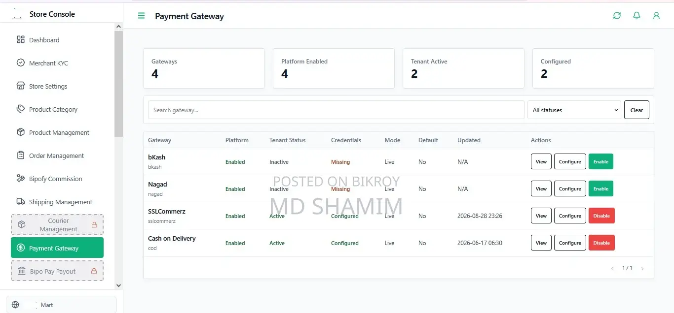Screen dimensions: 674x313
Task: Enable the Nagad gateway
Action: [x=601, y=188]
